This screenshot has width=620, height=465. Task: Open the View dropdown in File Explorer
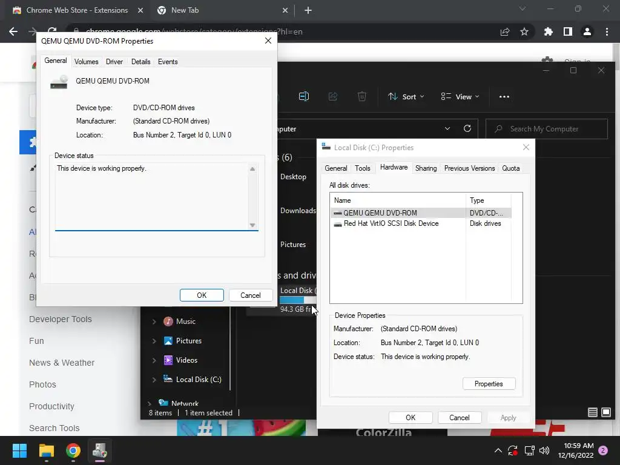(460, 96)
